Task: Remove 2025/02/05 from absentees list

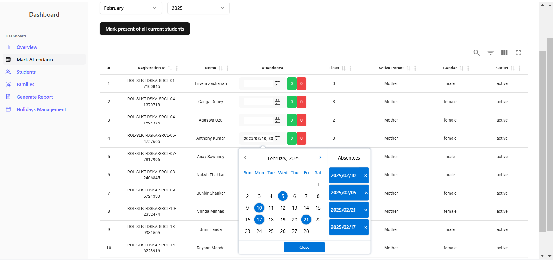Action: [x=366, y=193]
